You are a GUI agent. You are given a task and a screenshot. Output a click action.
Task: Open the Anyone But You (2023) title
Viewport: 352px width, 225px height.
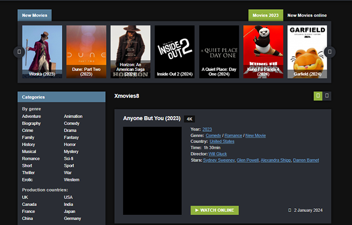(x=152, y=118)
